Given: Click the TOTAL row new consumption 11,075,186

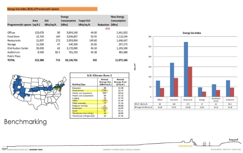Looking at the screenshot, I should (x=122, y=60).
